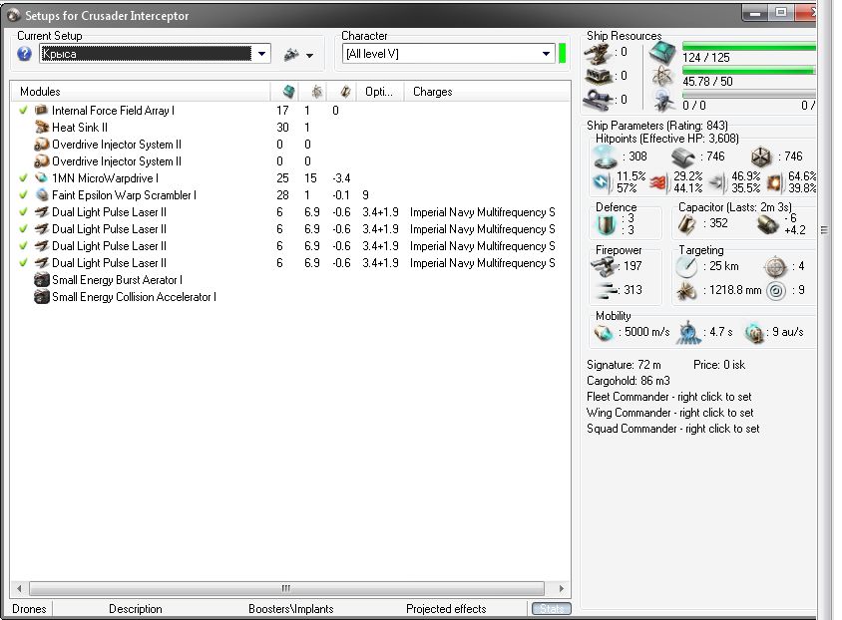This screenshot has width=842, height=620.
Task: Toggle the first Dual Light Pulse Laser II checkmark
Action: pyautogui.click(x=23, y=212)
